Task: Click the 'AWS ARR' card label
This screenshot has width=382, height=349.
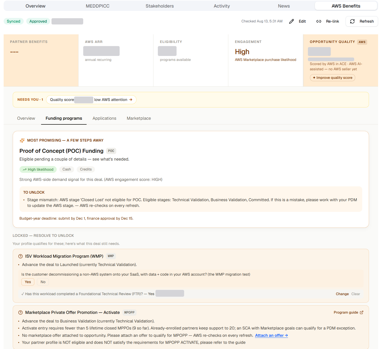Action: coord(94,42)
